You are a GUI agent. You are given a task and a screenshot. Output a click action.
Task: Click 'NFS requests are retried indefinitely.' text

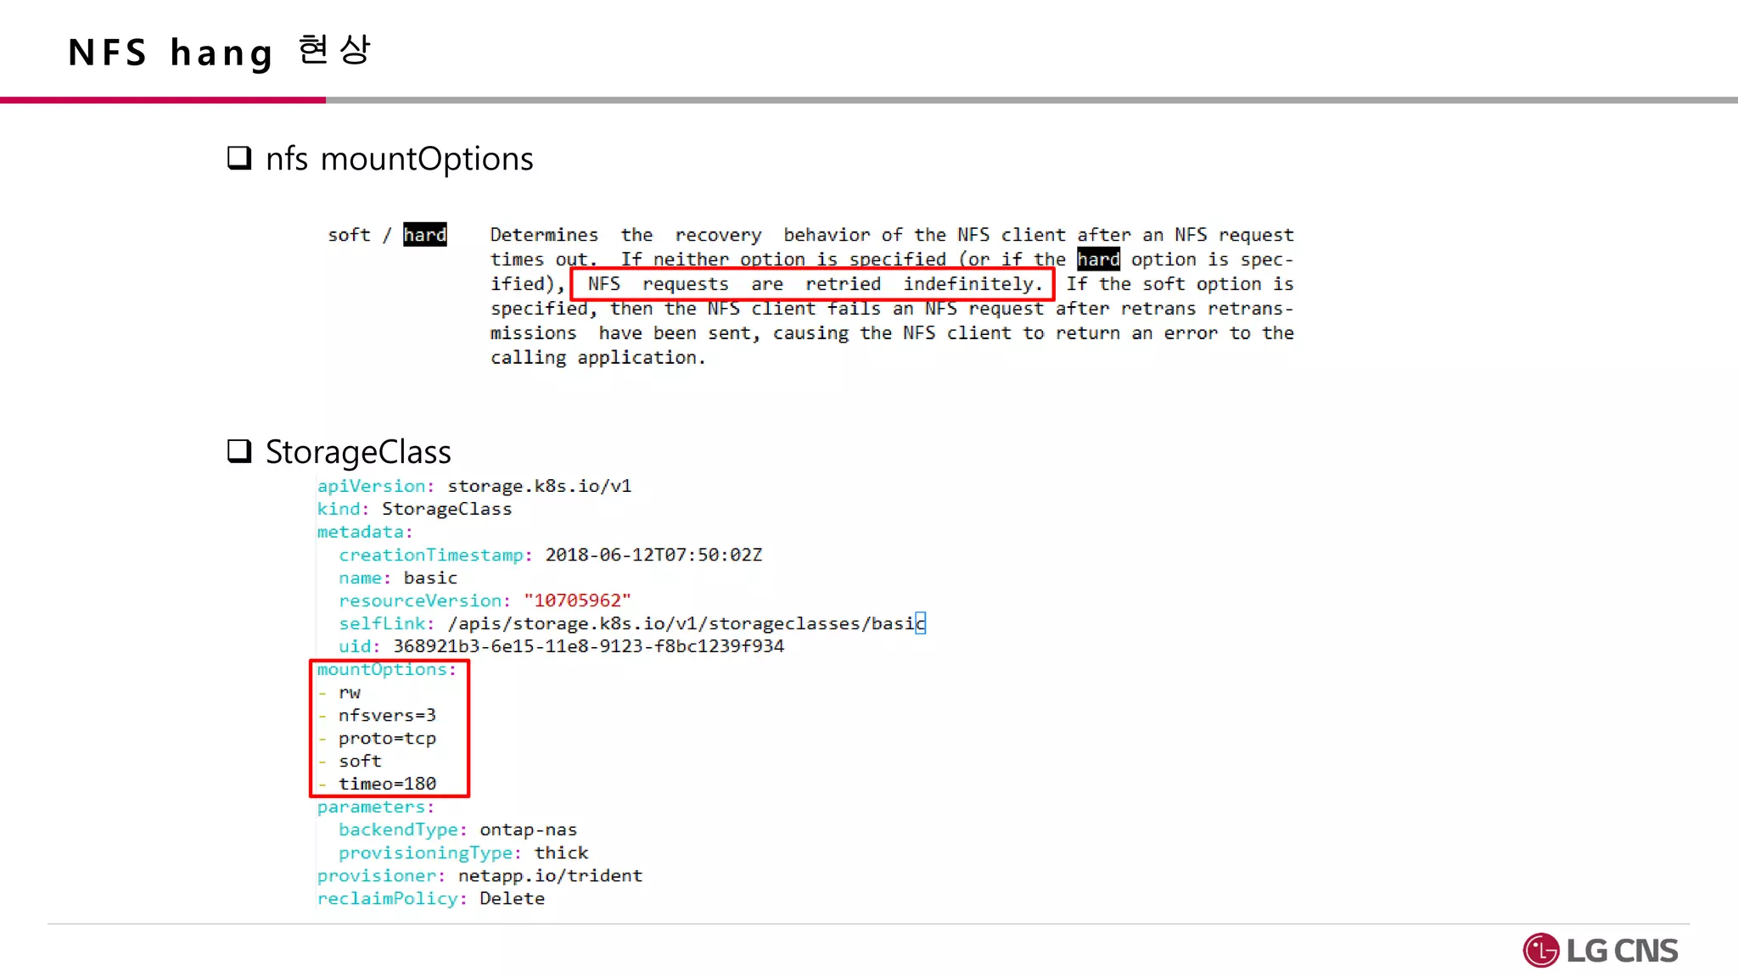pyautogui.click(x=813, y=283)
